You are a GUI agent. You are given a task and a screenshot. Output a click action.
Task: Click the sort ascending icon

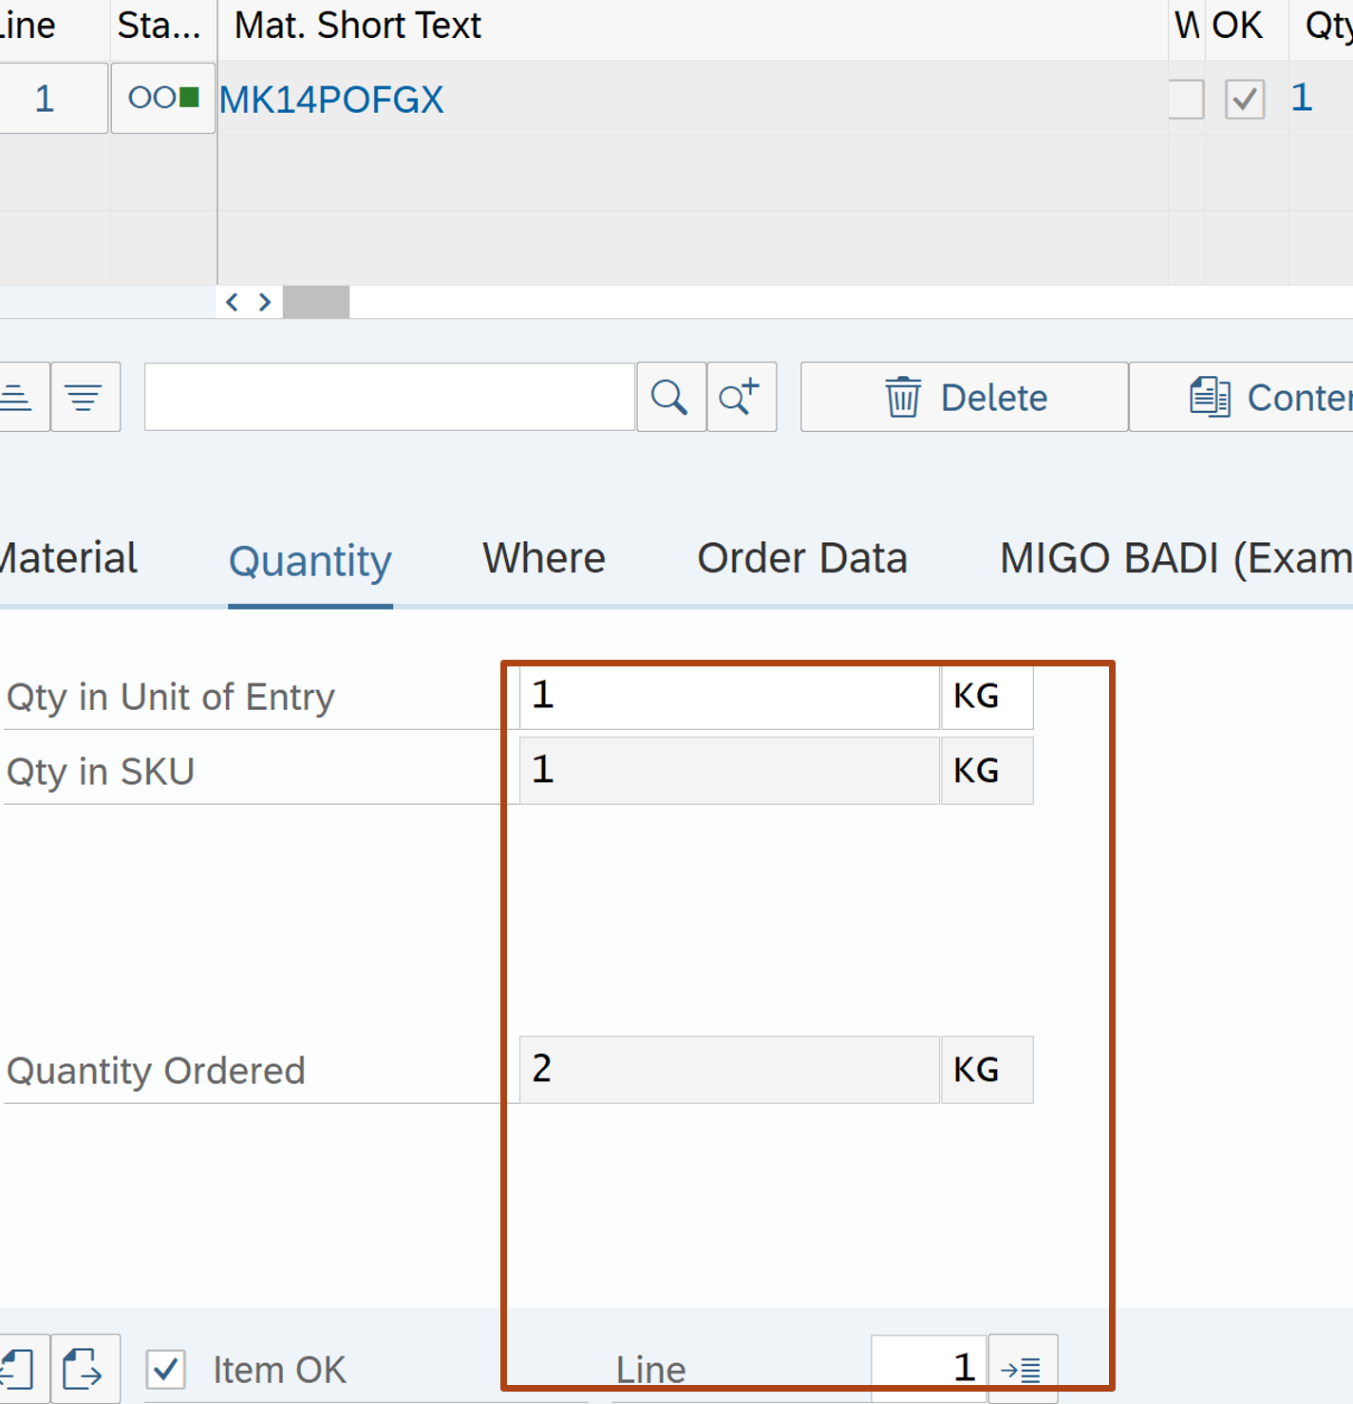19,398
